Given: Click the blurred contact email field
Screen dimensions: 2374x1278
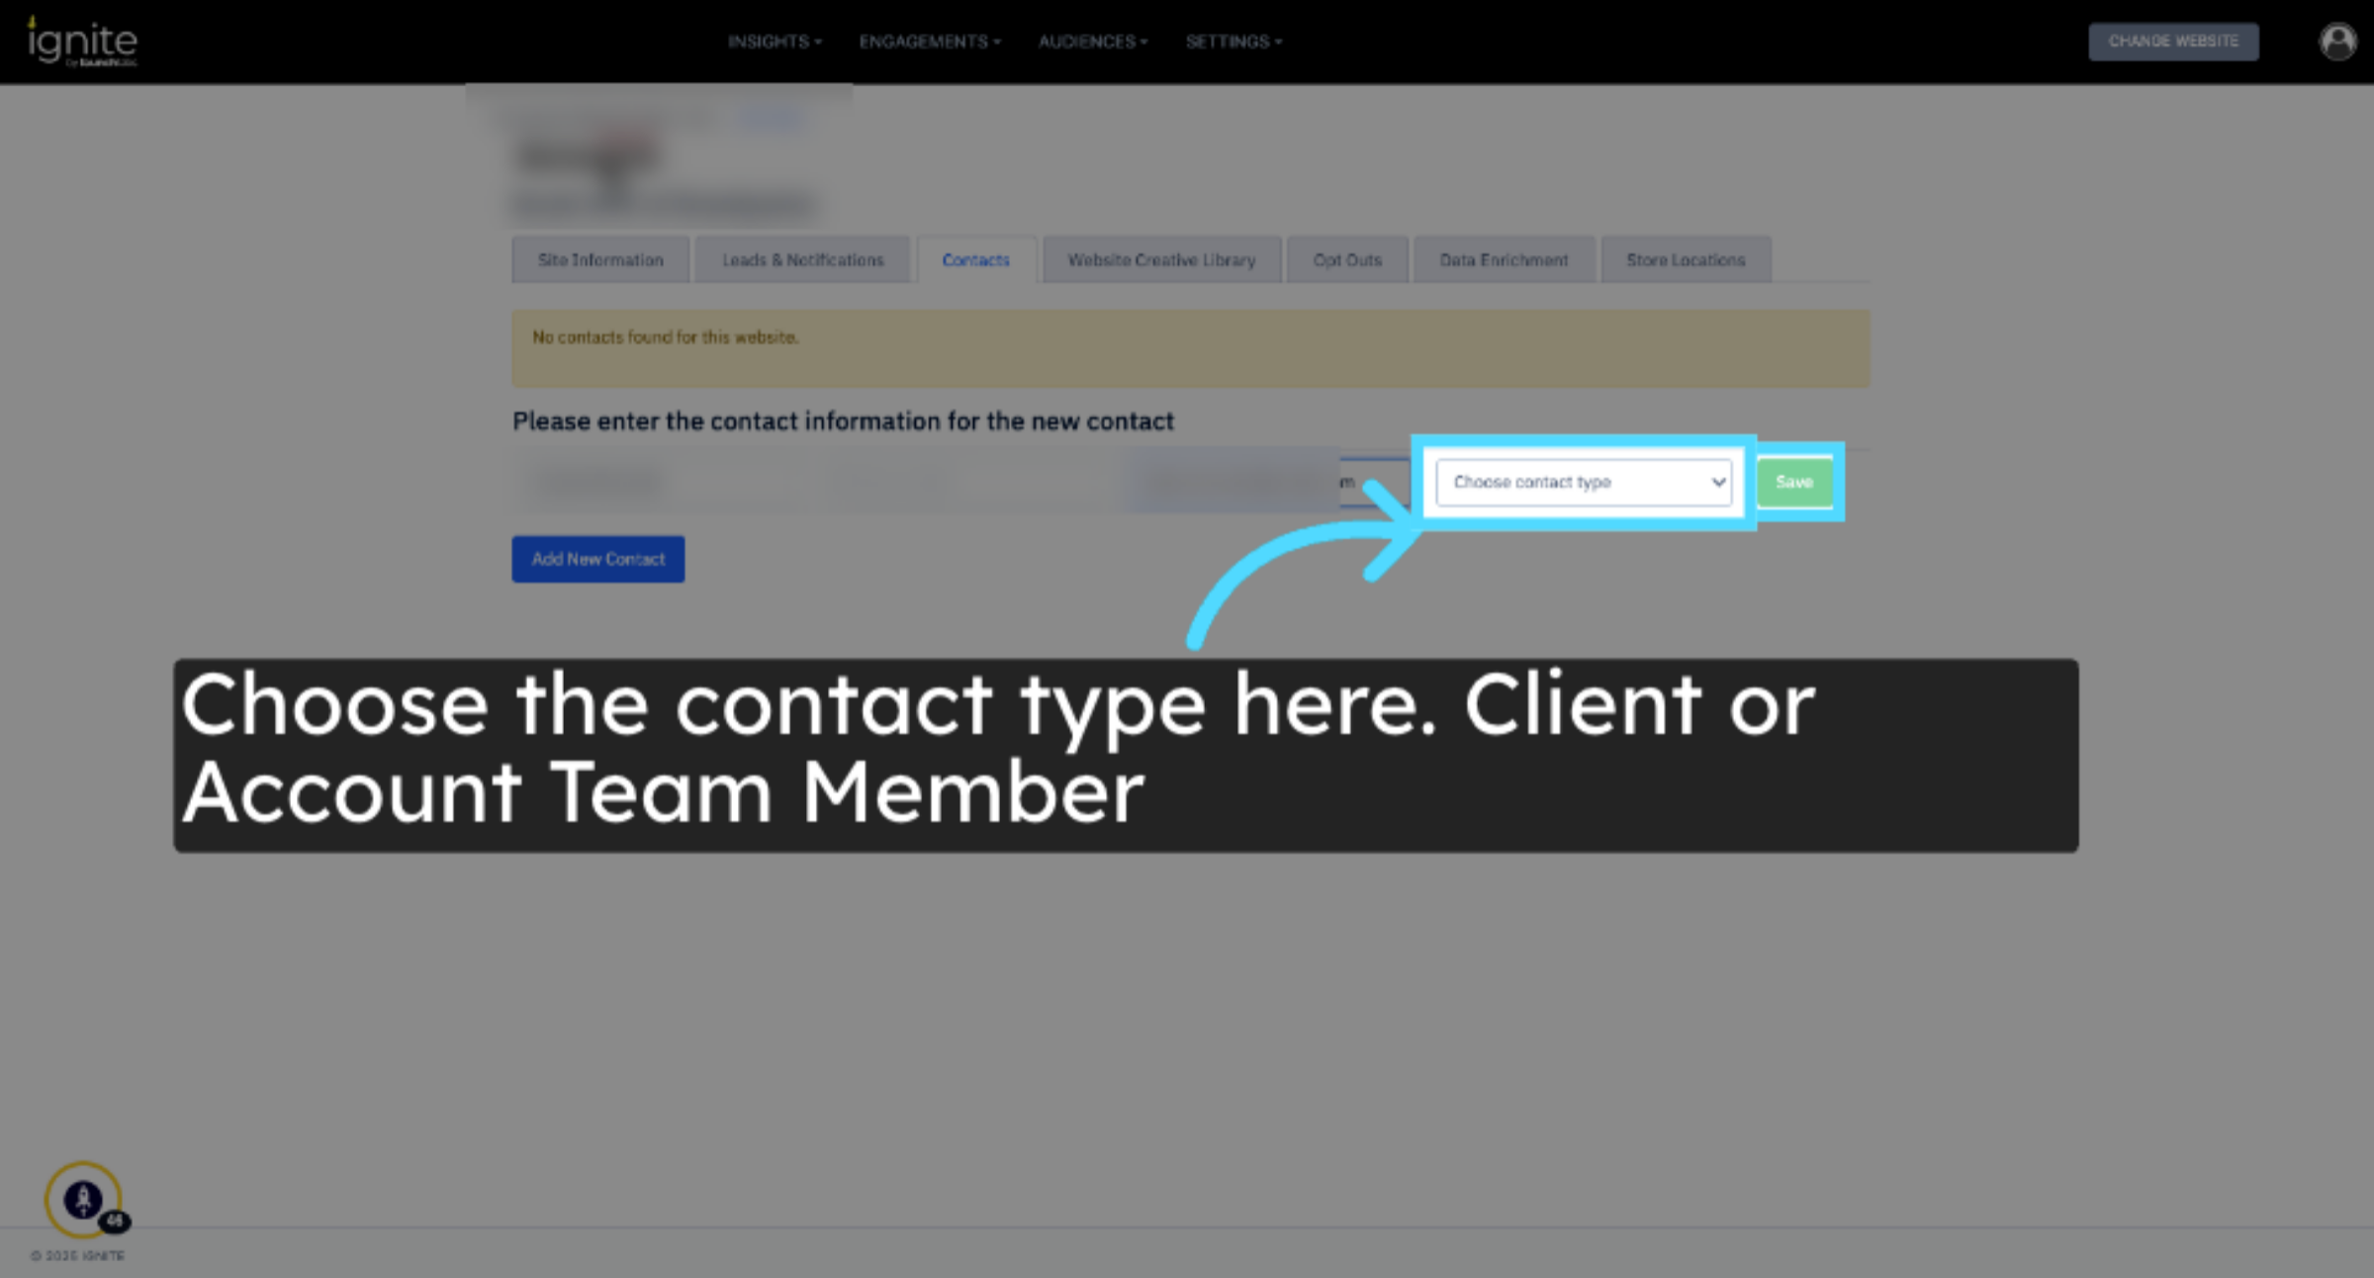Looking at the screenshot, I should [1266, 483].
